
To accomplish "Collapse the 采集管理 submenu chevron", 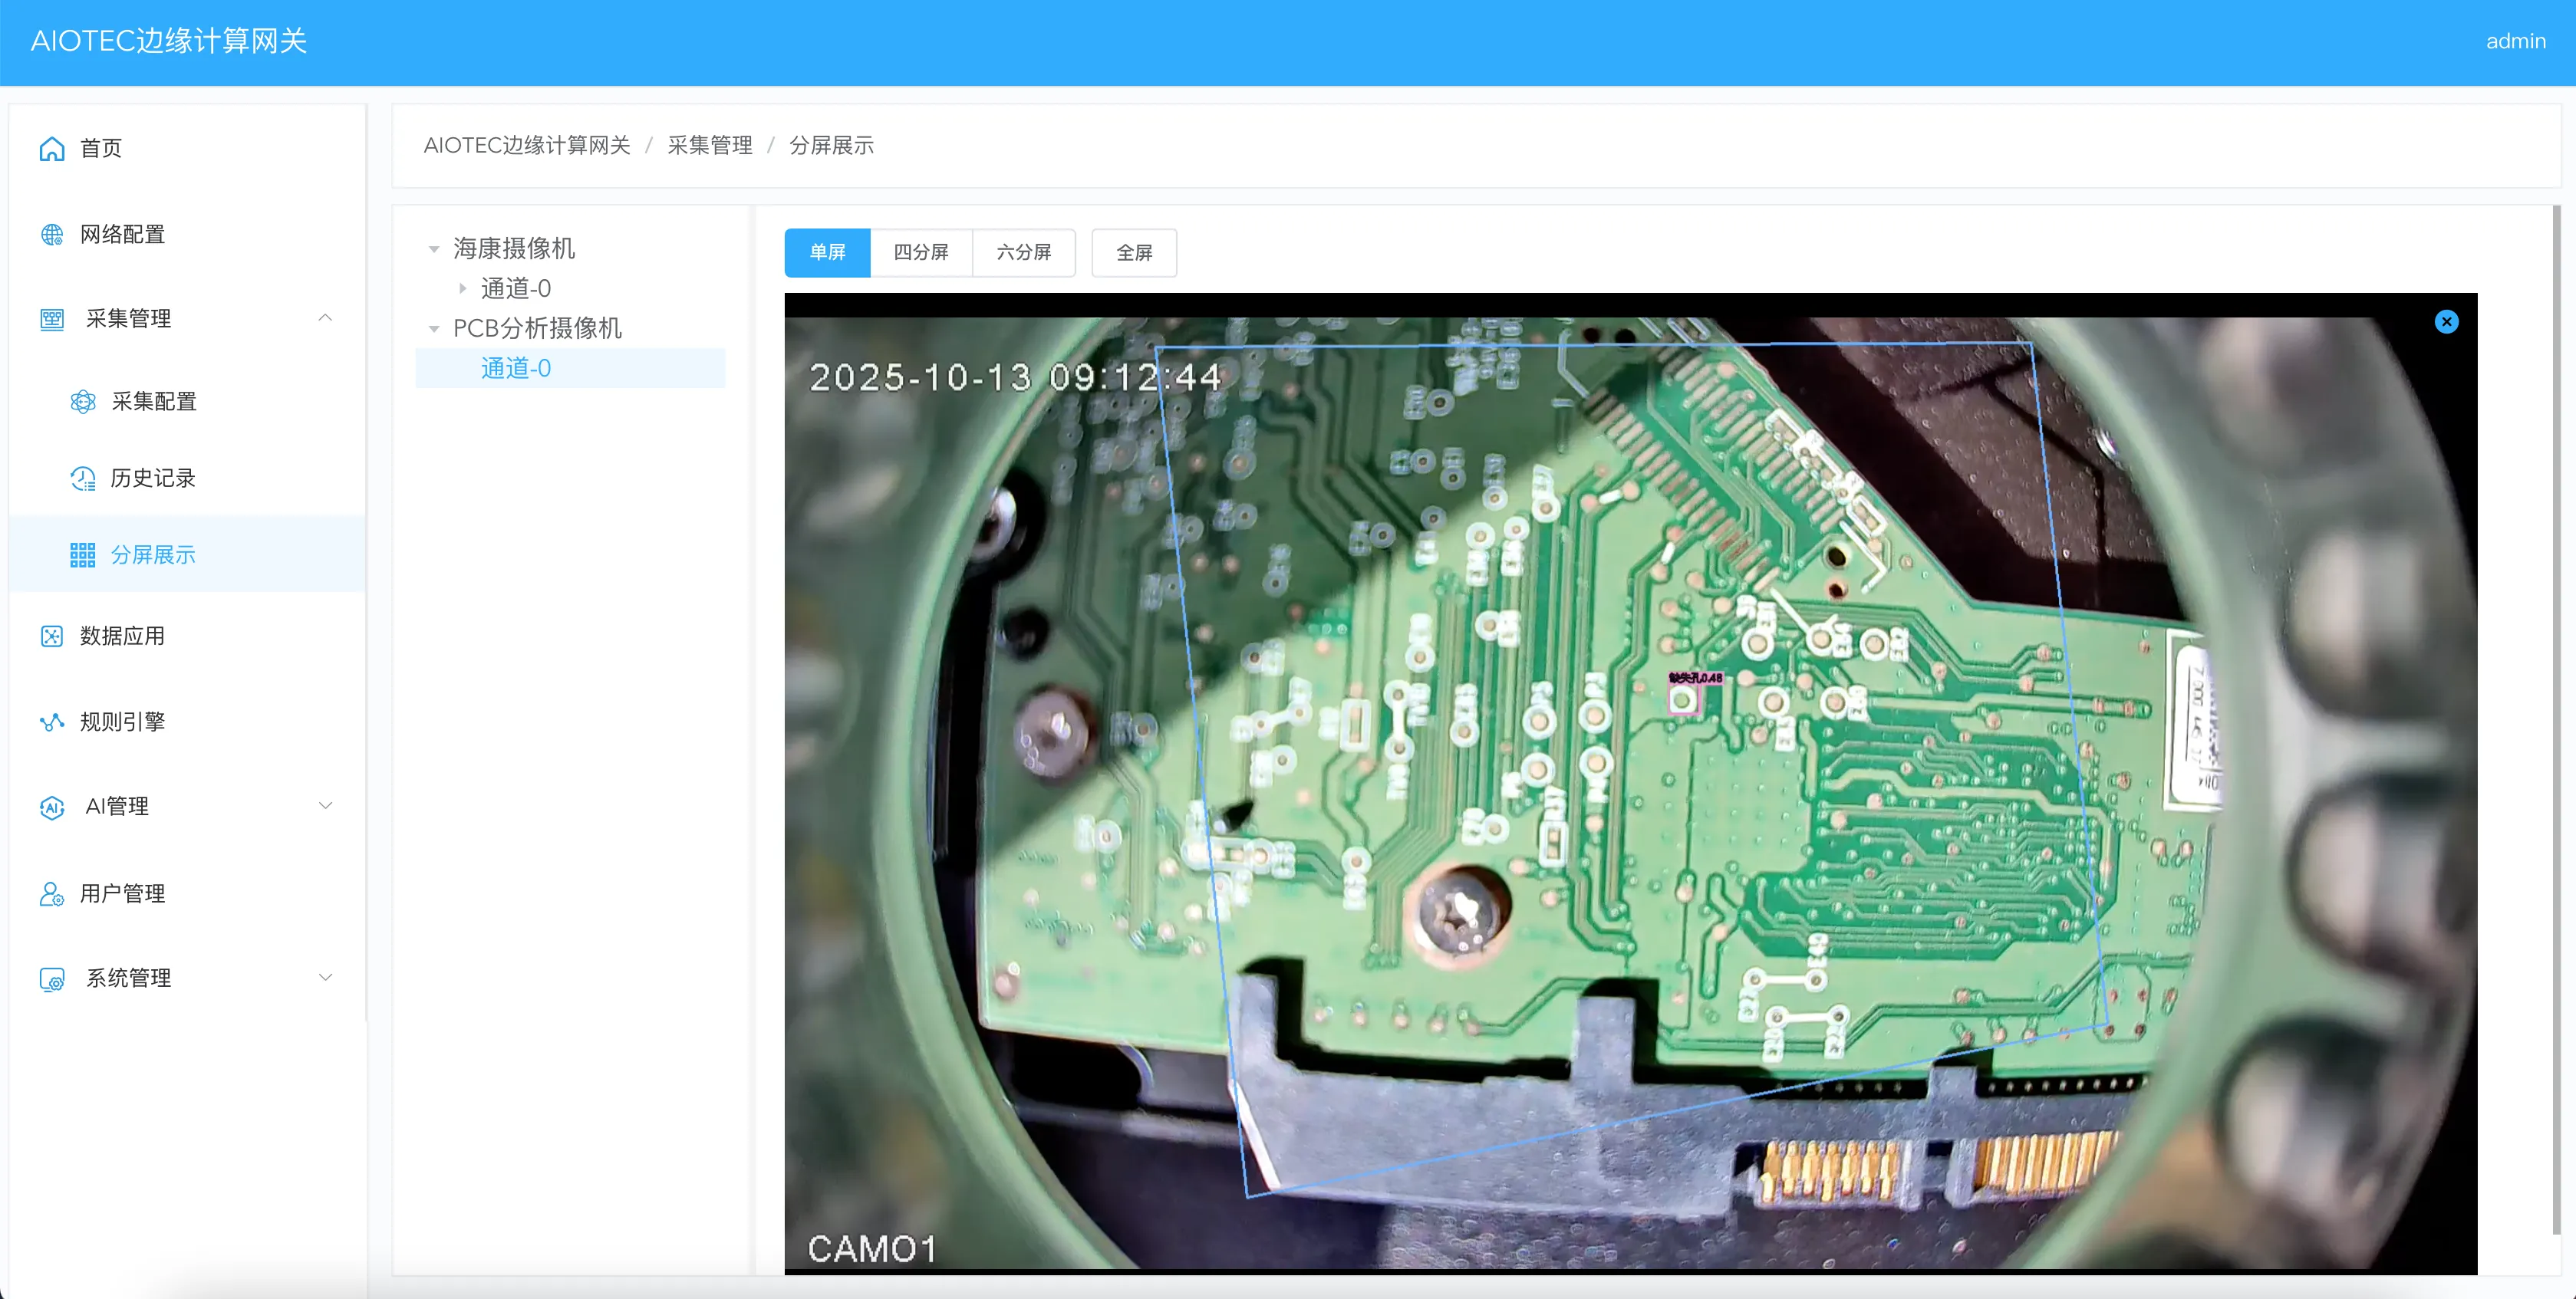I will [325, 317].
